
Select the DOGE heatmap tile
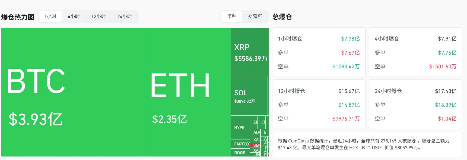point(240,153)
